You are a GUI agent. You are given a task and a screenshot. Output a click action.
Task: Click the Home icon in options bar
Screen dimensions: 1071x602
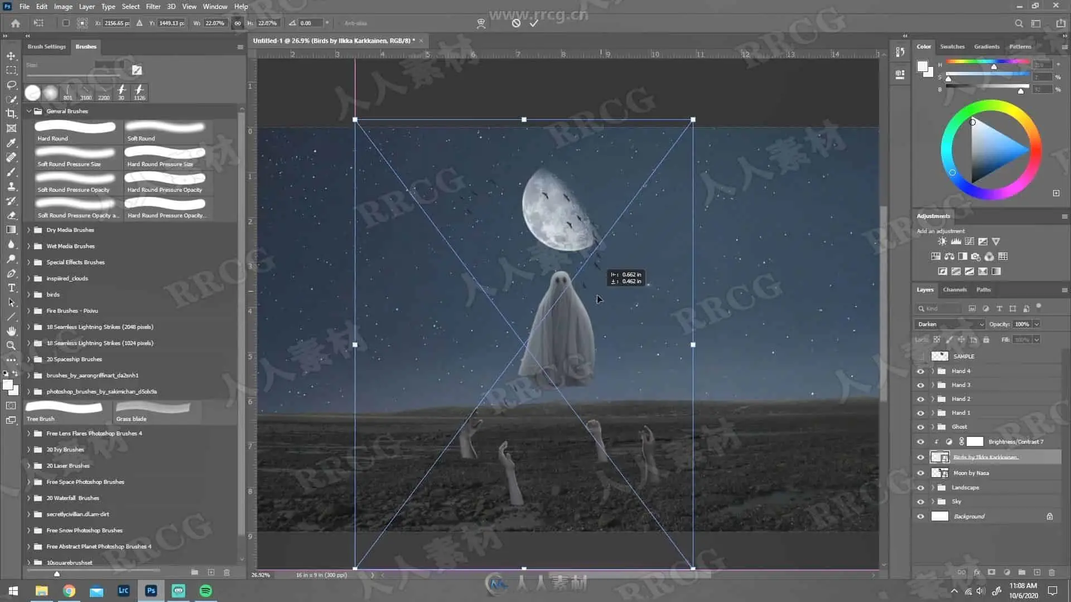[x=16, y=23]
